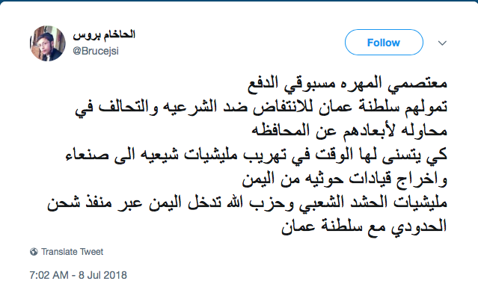
Task: Click the tweet line starting معتصمي المهره
Action: click(x=347, y=84)
